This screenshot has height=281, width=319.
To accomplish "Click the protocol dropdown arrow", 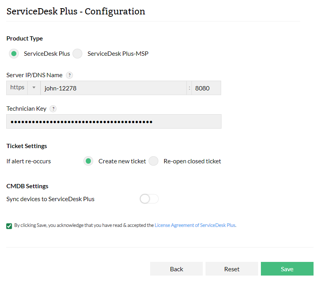I will tap(34, 88).
